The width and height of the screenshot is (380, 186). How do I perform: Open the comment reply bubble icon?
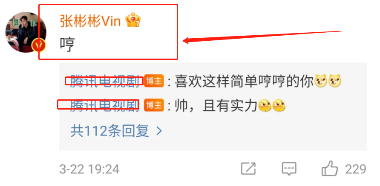tap(289, 169)
